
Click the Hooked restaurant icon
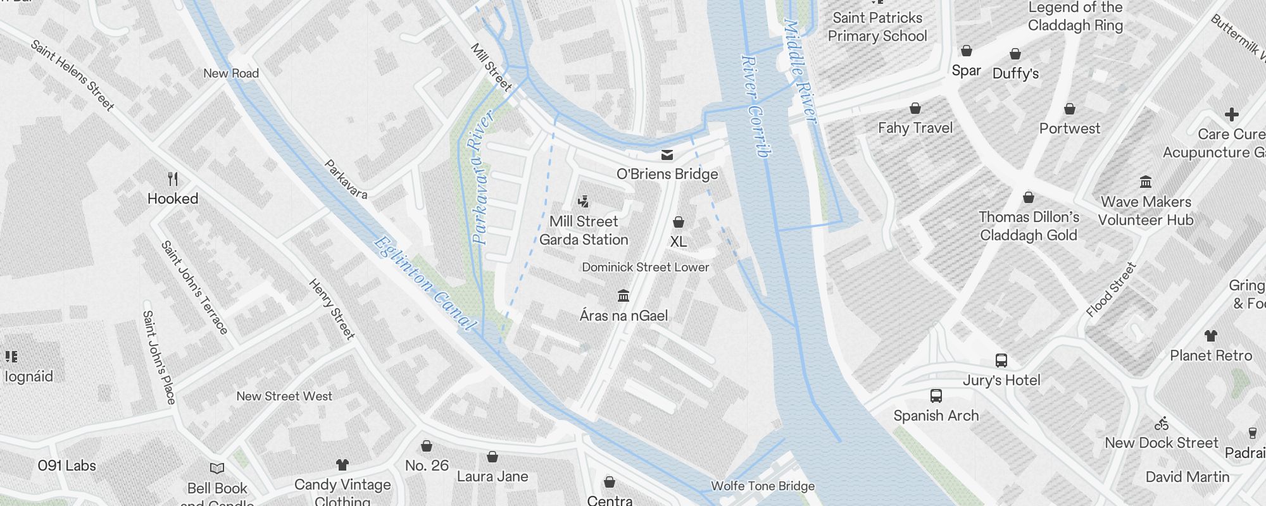173,179
